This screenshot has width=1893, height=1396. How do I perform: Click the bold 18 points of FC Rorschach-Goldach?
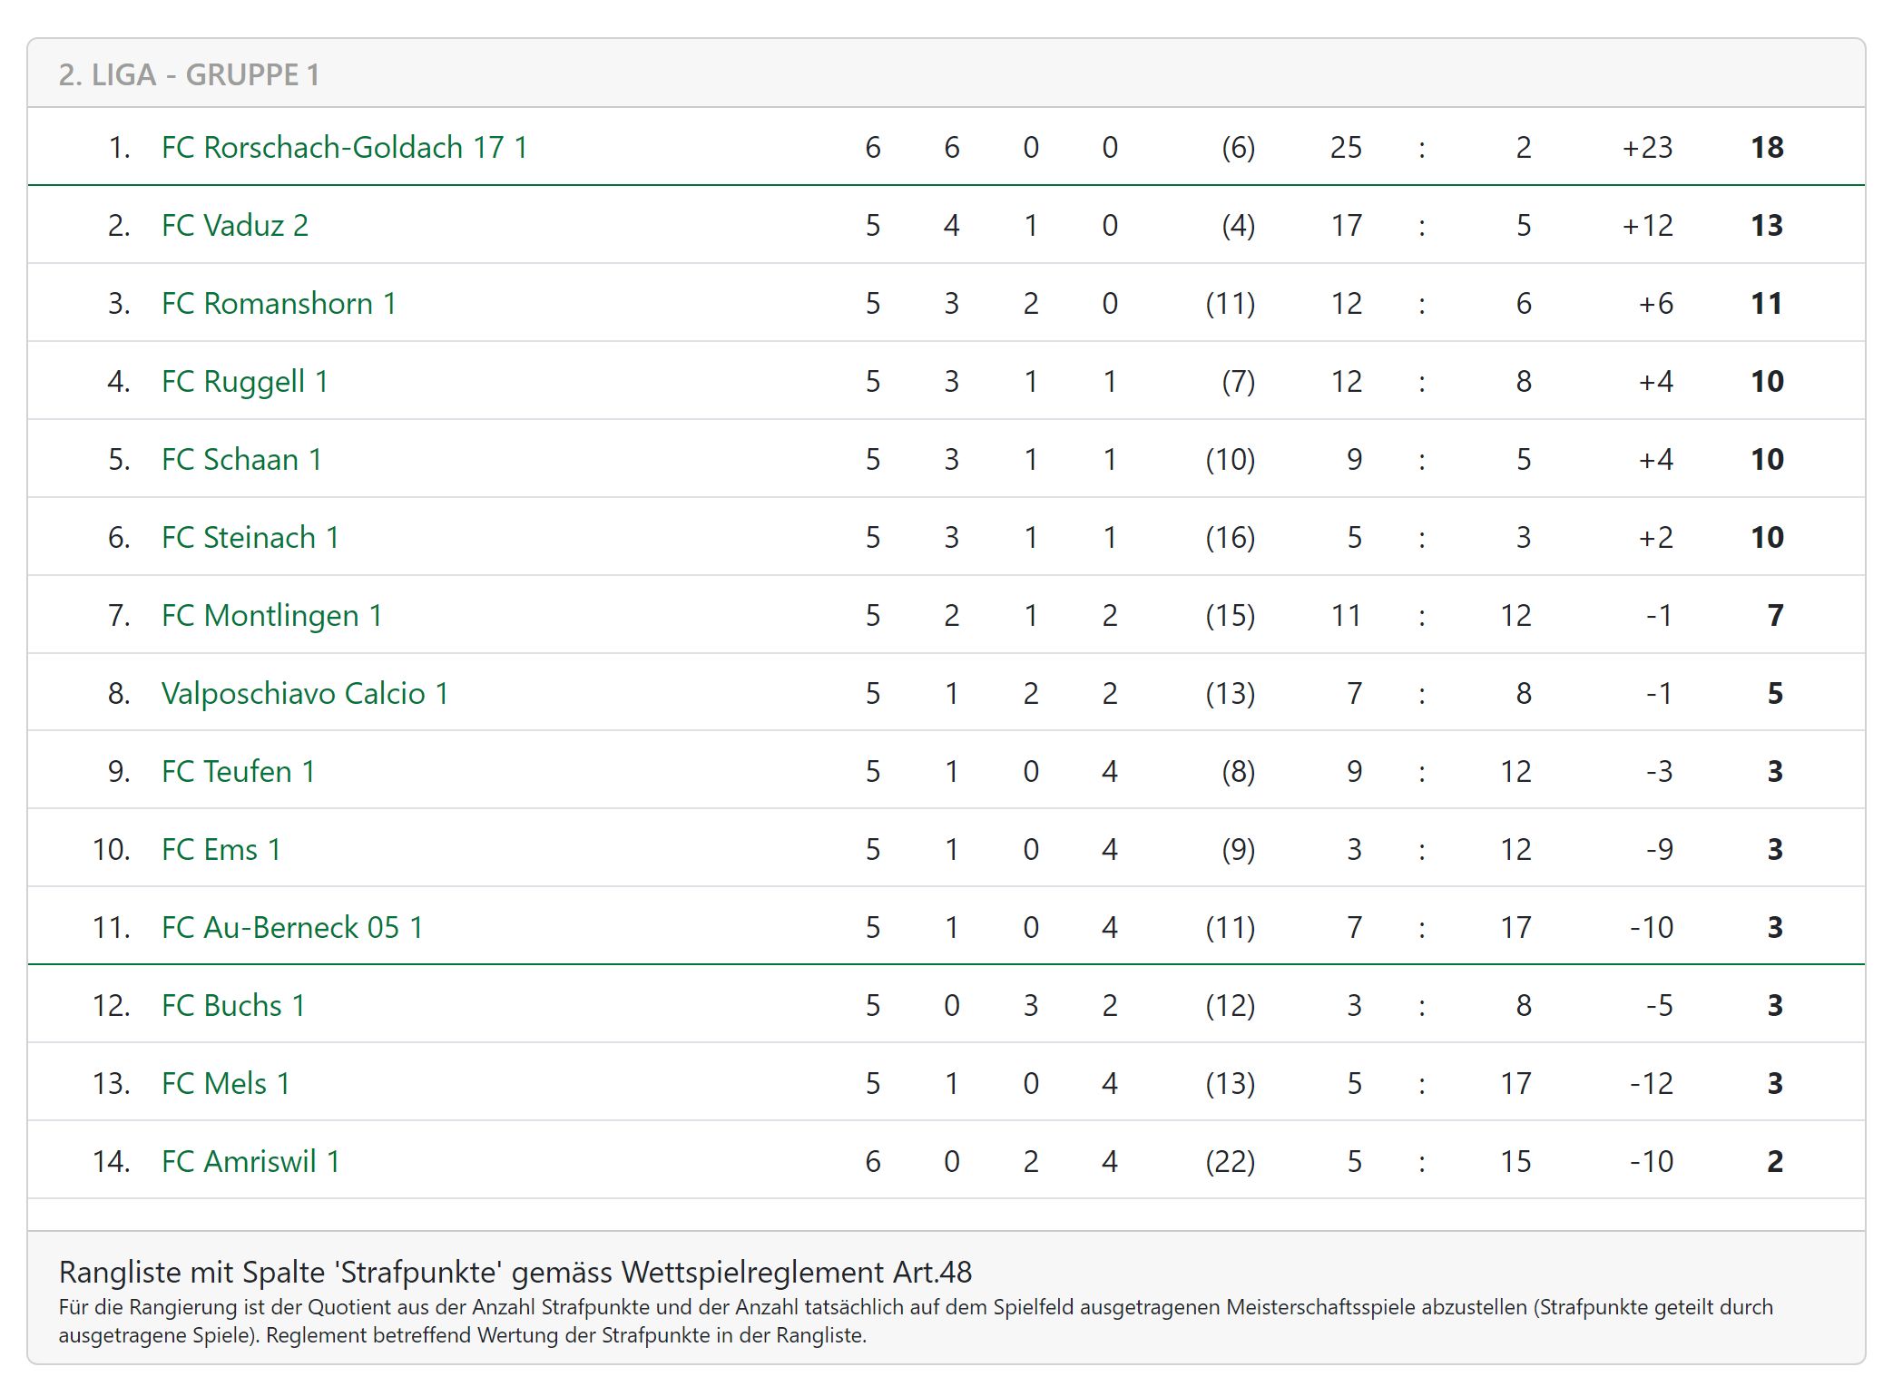[1766, 147]
